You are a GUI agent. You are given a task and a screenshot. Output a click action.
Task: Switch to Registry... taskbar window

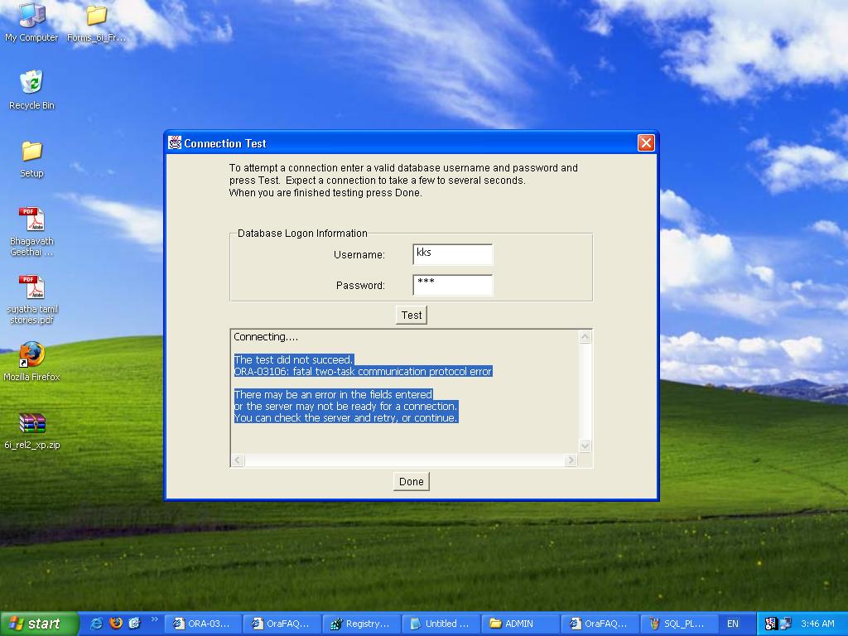[x=361, y=624]
